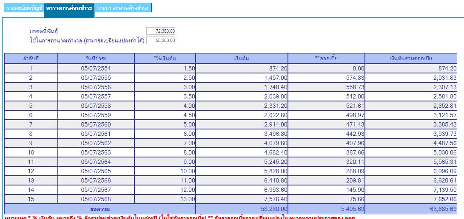The width and height of the screenshot is (464, 219).
Task: Click interest value 268.09
Action: [x=326, y=171]
